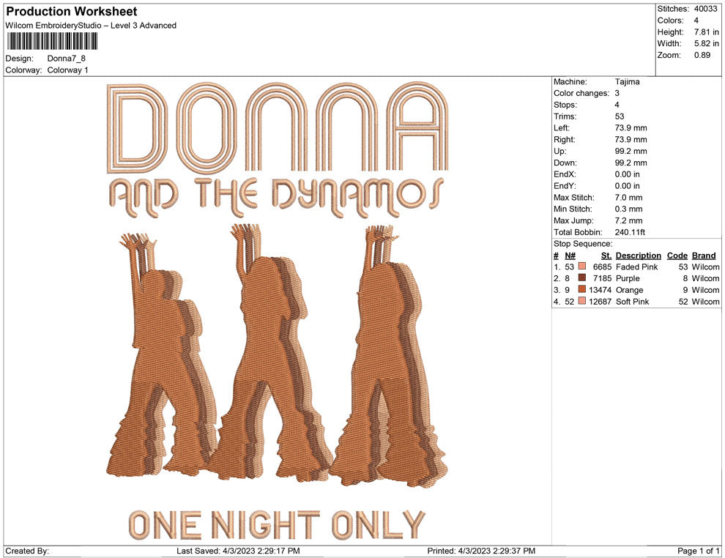Select the Code column header

click(677, 255)
